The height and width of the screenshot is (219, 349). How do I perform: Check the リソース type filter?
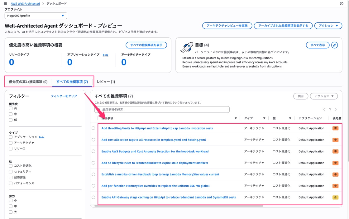pyautogui.click(x=11, y=149)
